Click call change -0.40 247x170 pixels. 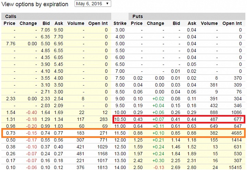click(32, 112)
